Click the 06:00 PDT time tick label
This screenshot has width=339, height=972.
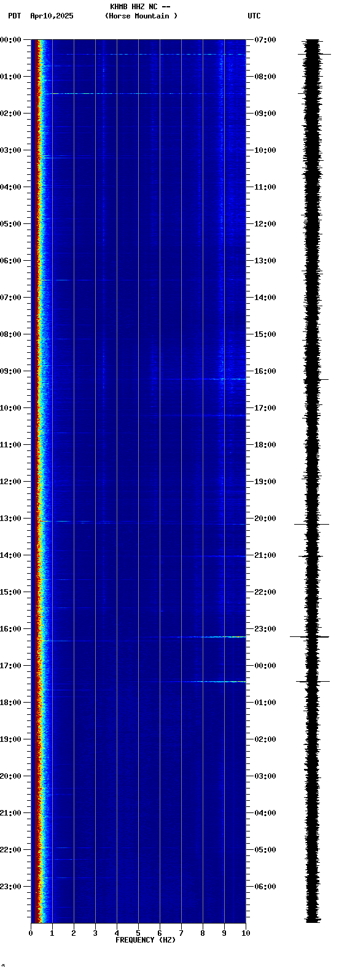tap(10, 261)
